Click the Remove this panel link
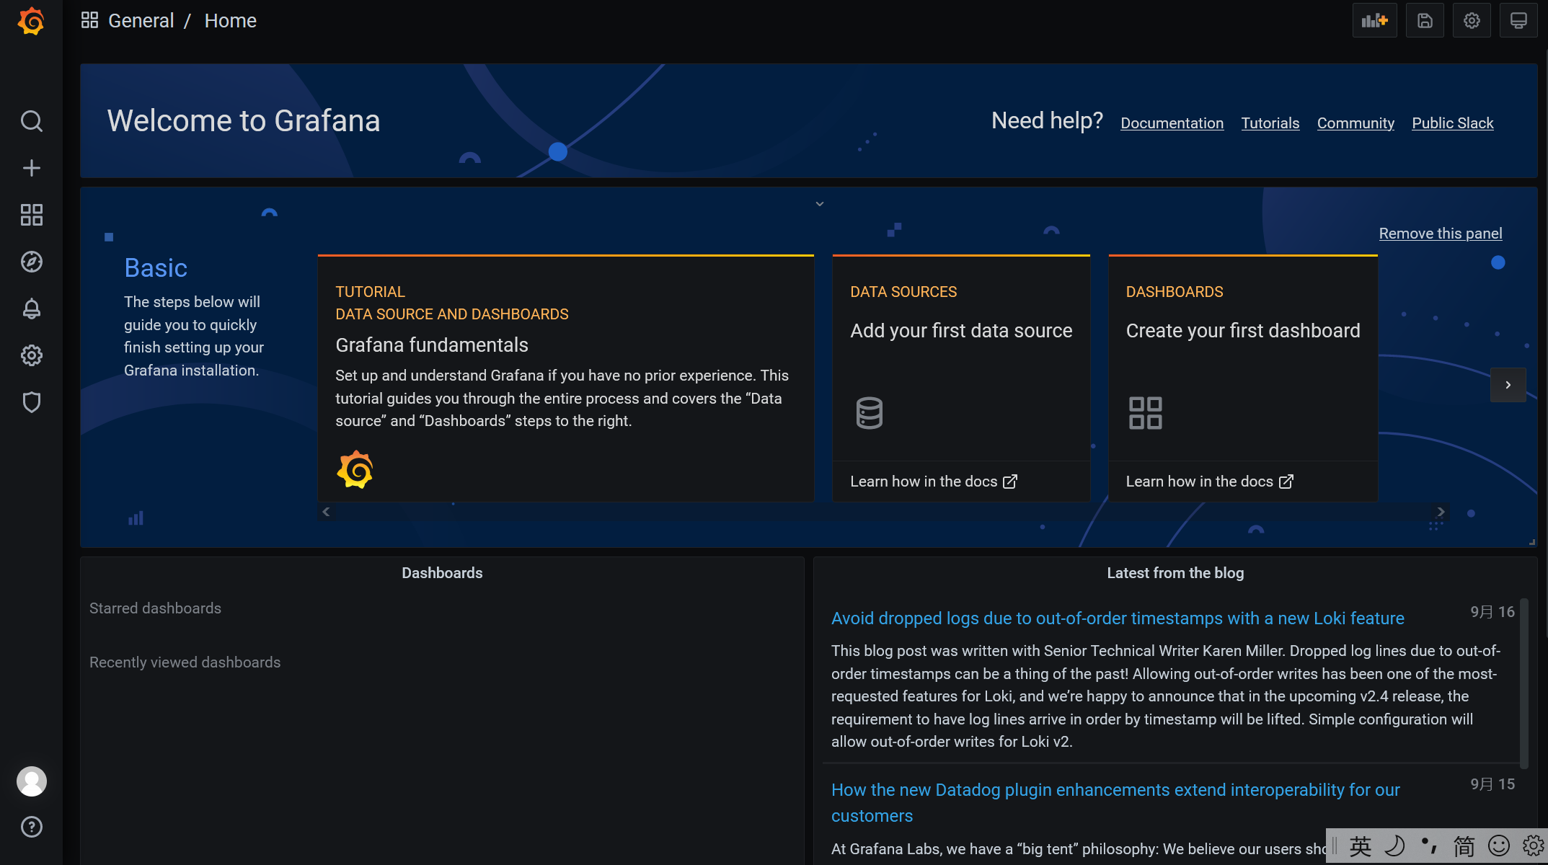Viewport: 1548px width, 865px height. (x=1440, y=234)
